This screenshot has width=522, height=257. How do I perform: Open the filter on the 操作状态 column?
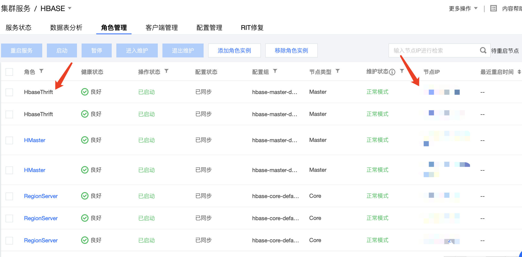click(x=167, y=71)
